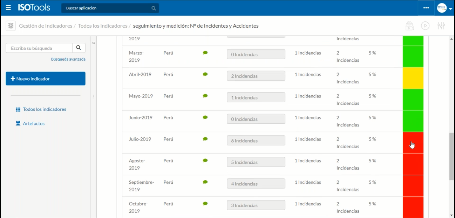
Task: Click the sidebar search magnifier button
Action: (x=79, y=48)
